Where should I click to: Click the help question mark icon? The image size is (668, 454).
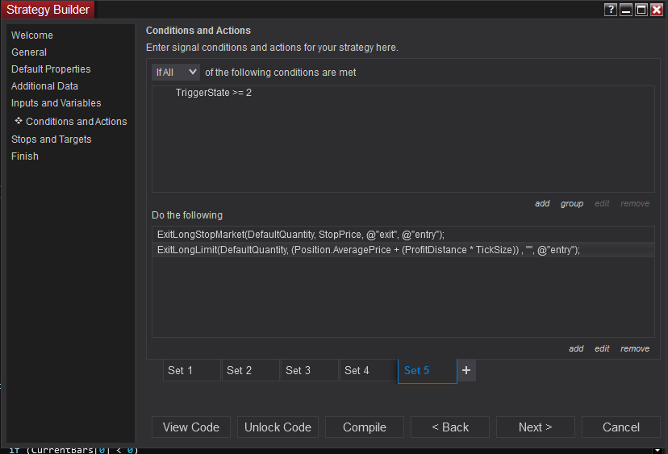(611, 10)
